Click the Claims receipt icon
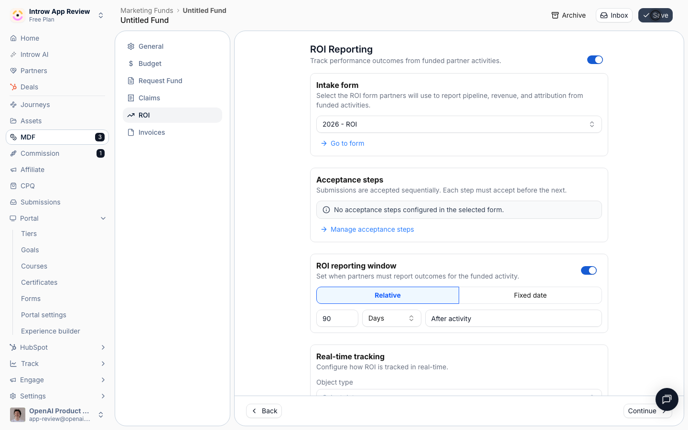Screen dimensions: 688x430 131,98
